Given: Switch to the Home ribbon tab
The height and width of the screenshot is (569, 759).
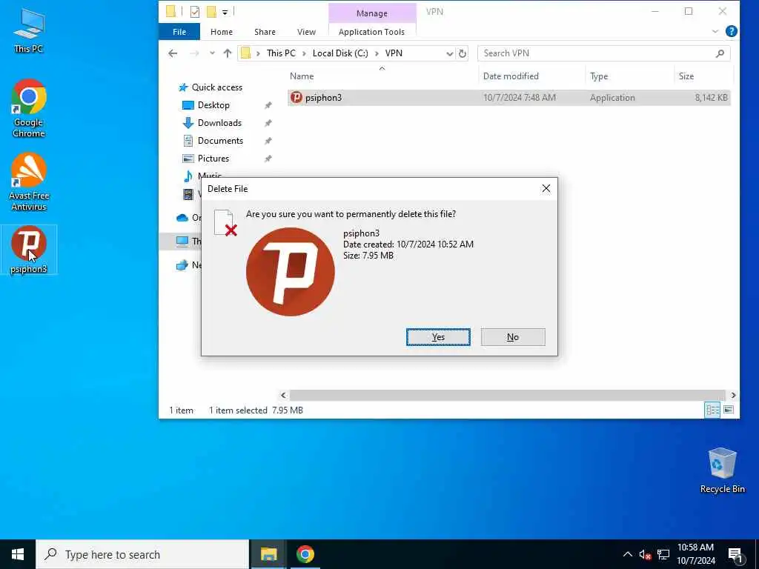Looking at the screenshot, I should [x=221, y=32].
